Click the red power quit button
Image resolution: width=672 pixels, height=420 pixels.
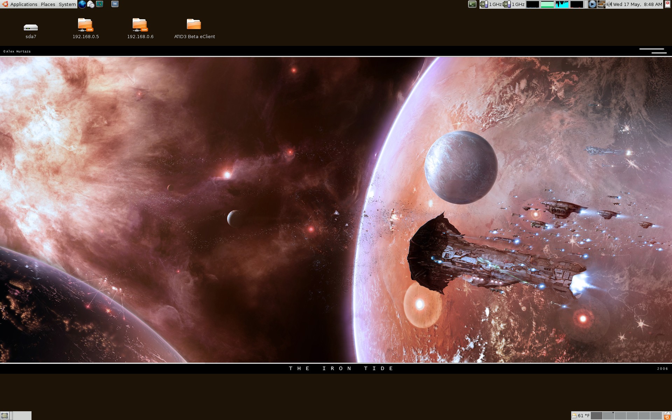(668, 3)
